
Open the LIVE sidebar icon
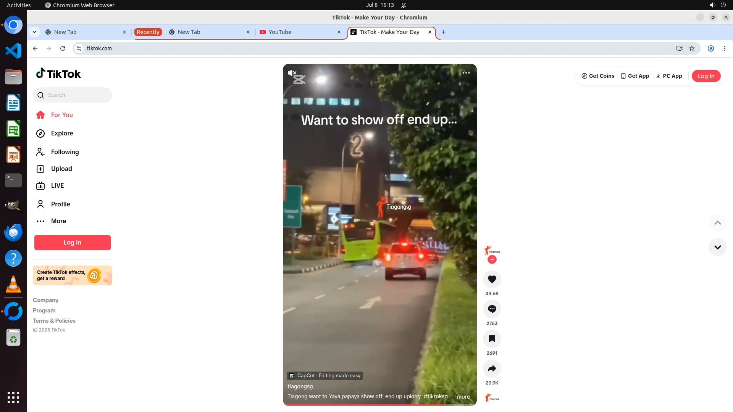click(x=40, y=186)
